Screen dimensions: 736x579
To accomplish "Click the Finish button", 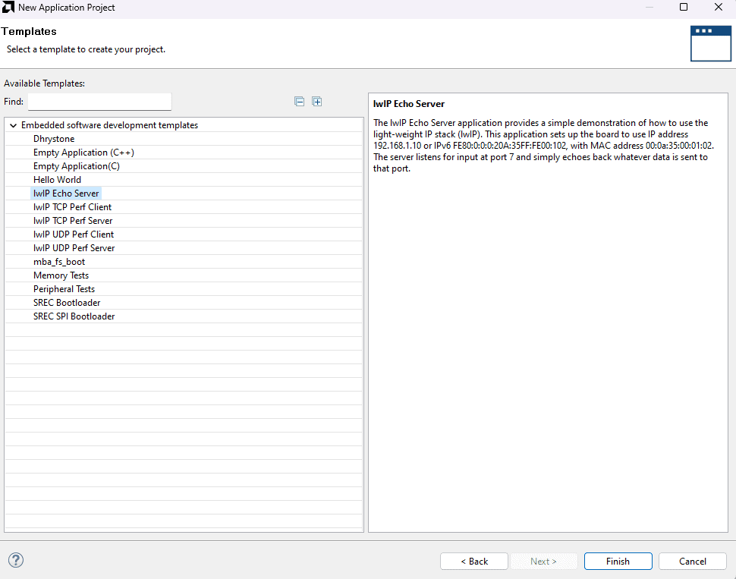I will pos(618,562).
